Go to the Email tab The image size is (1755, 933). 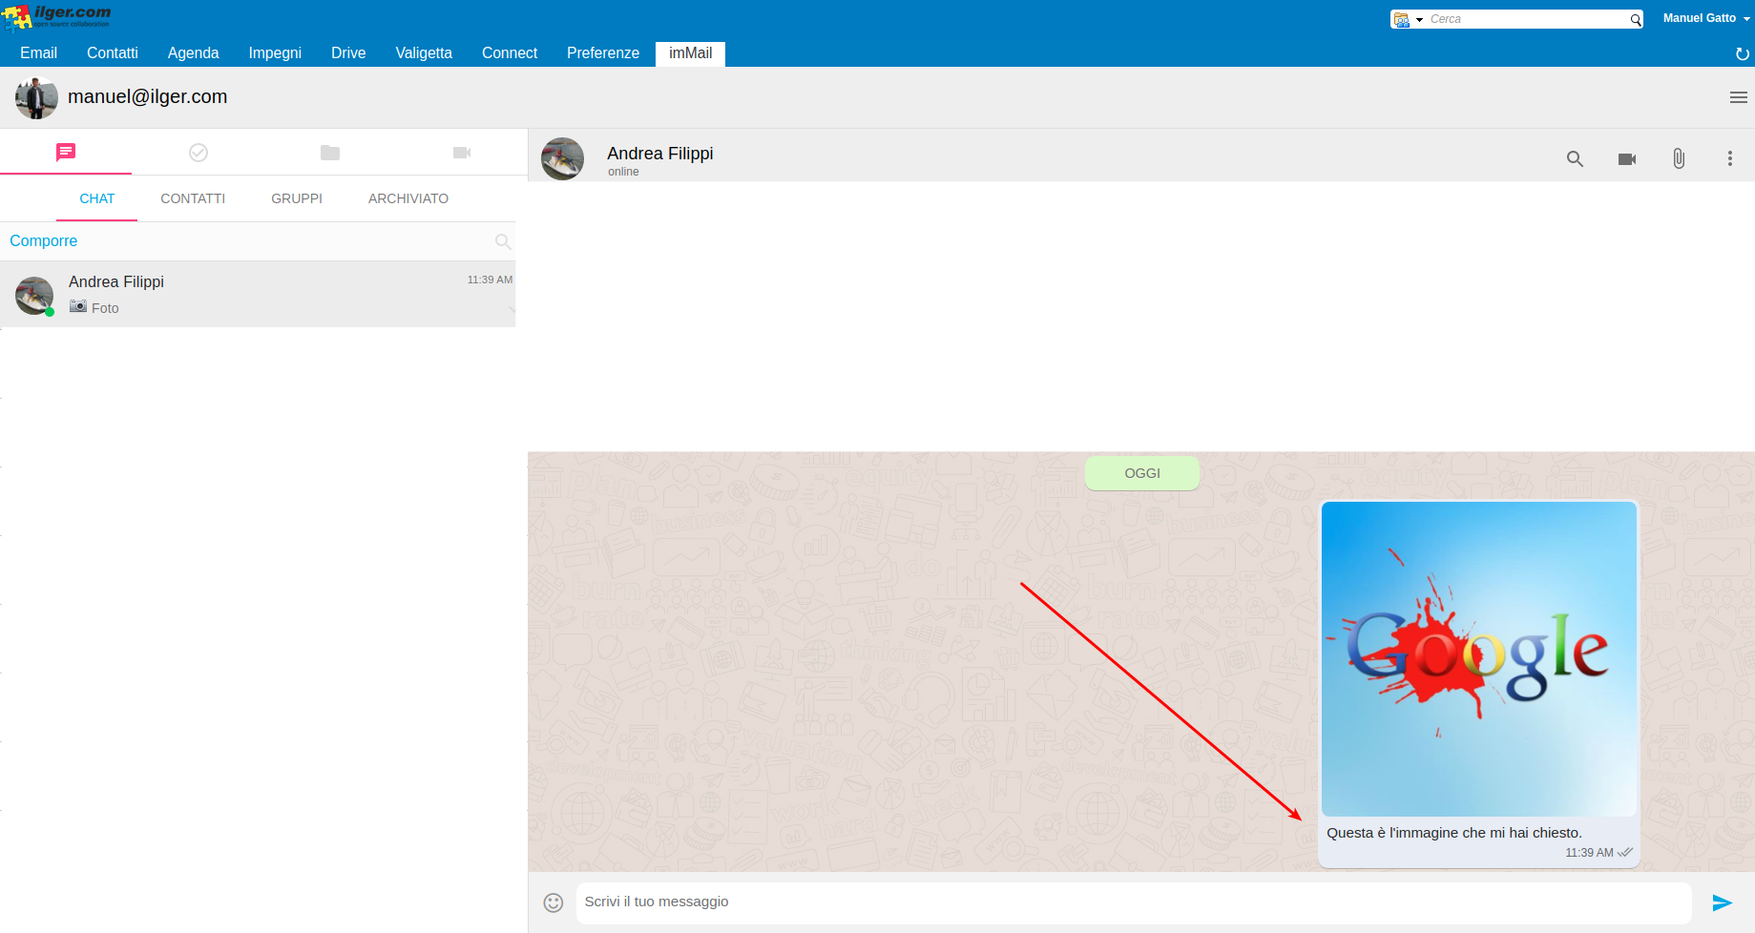pyautogui.click(x=39, y=53)
